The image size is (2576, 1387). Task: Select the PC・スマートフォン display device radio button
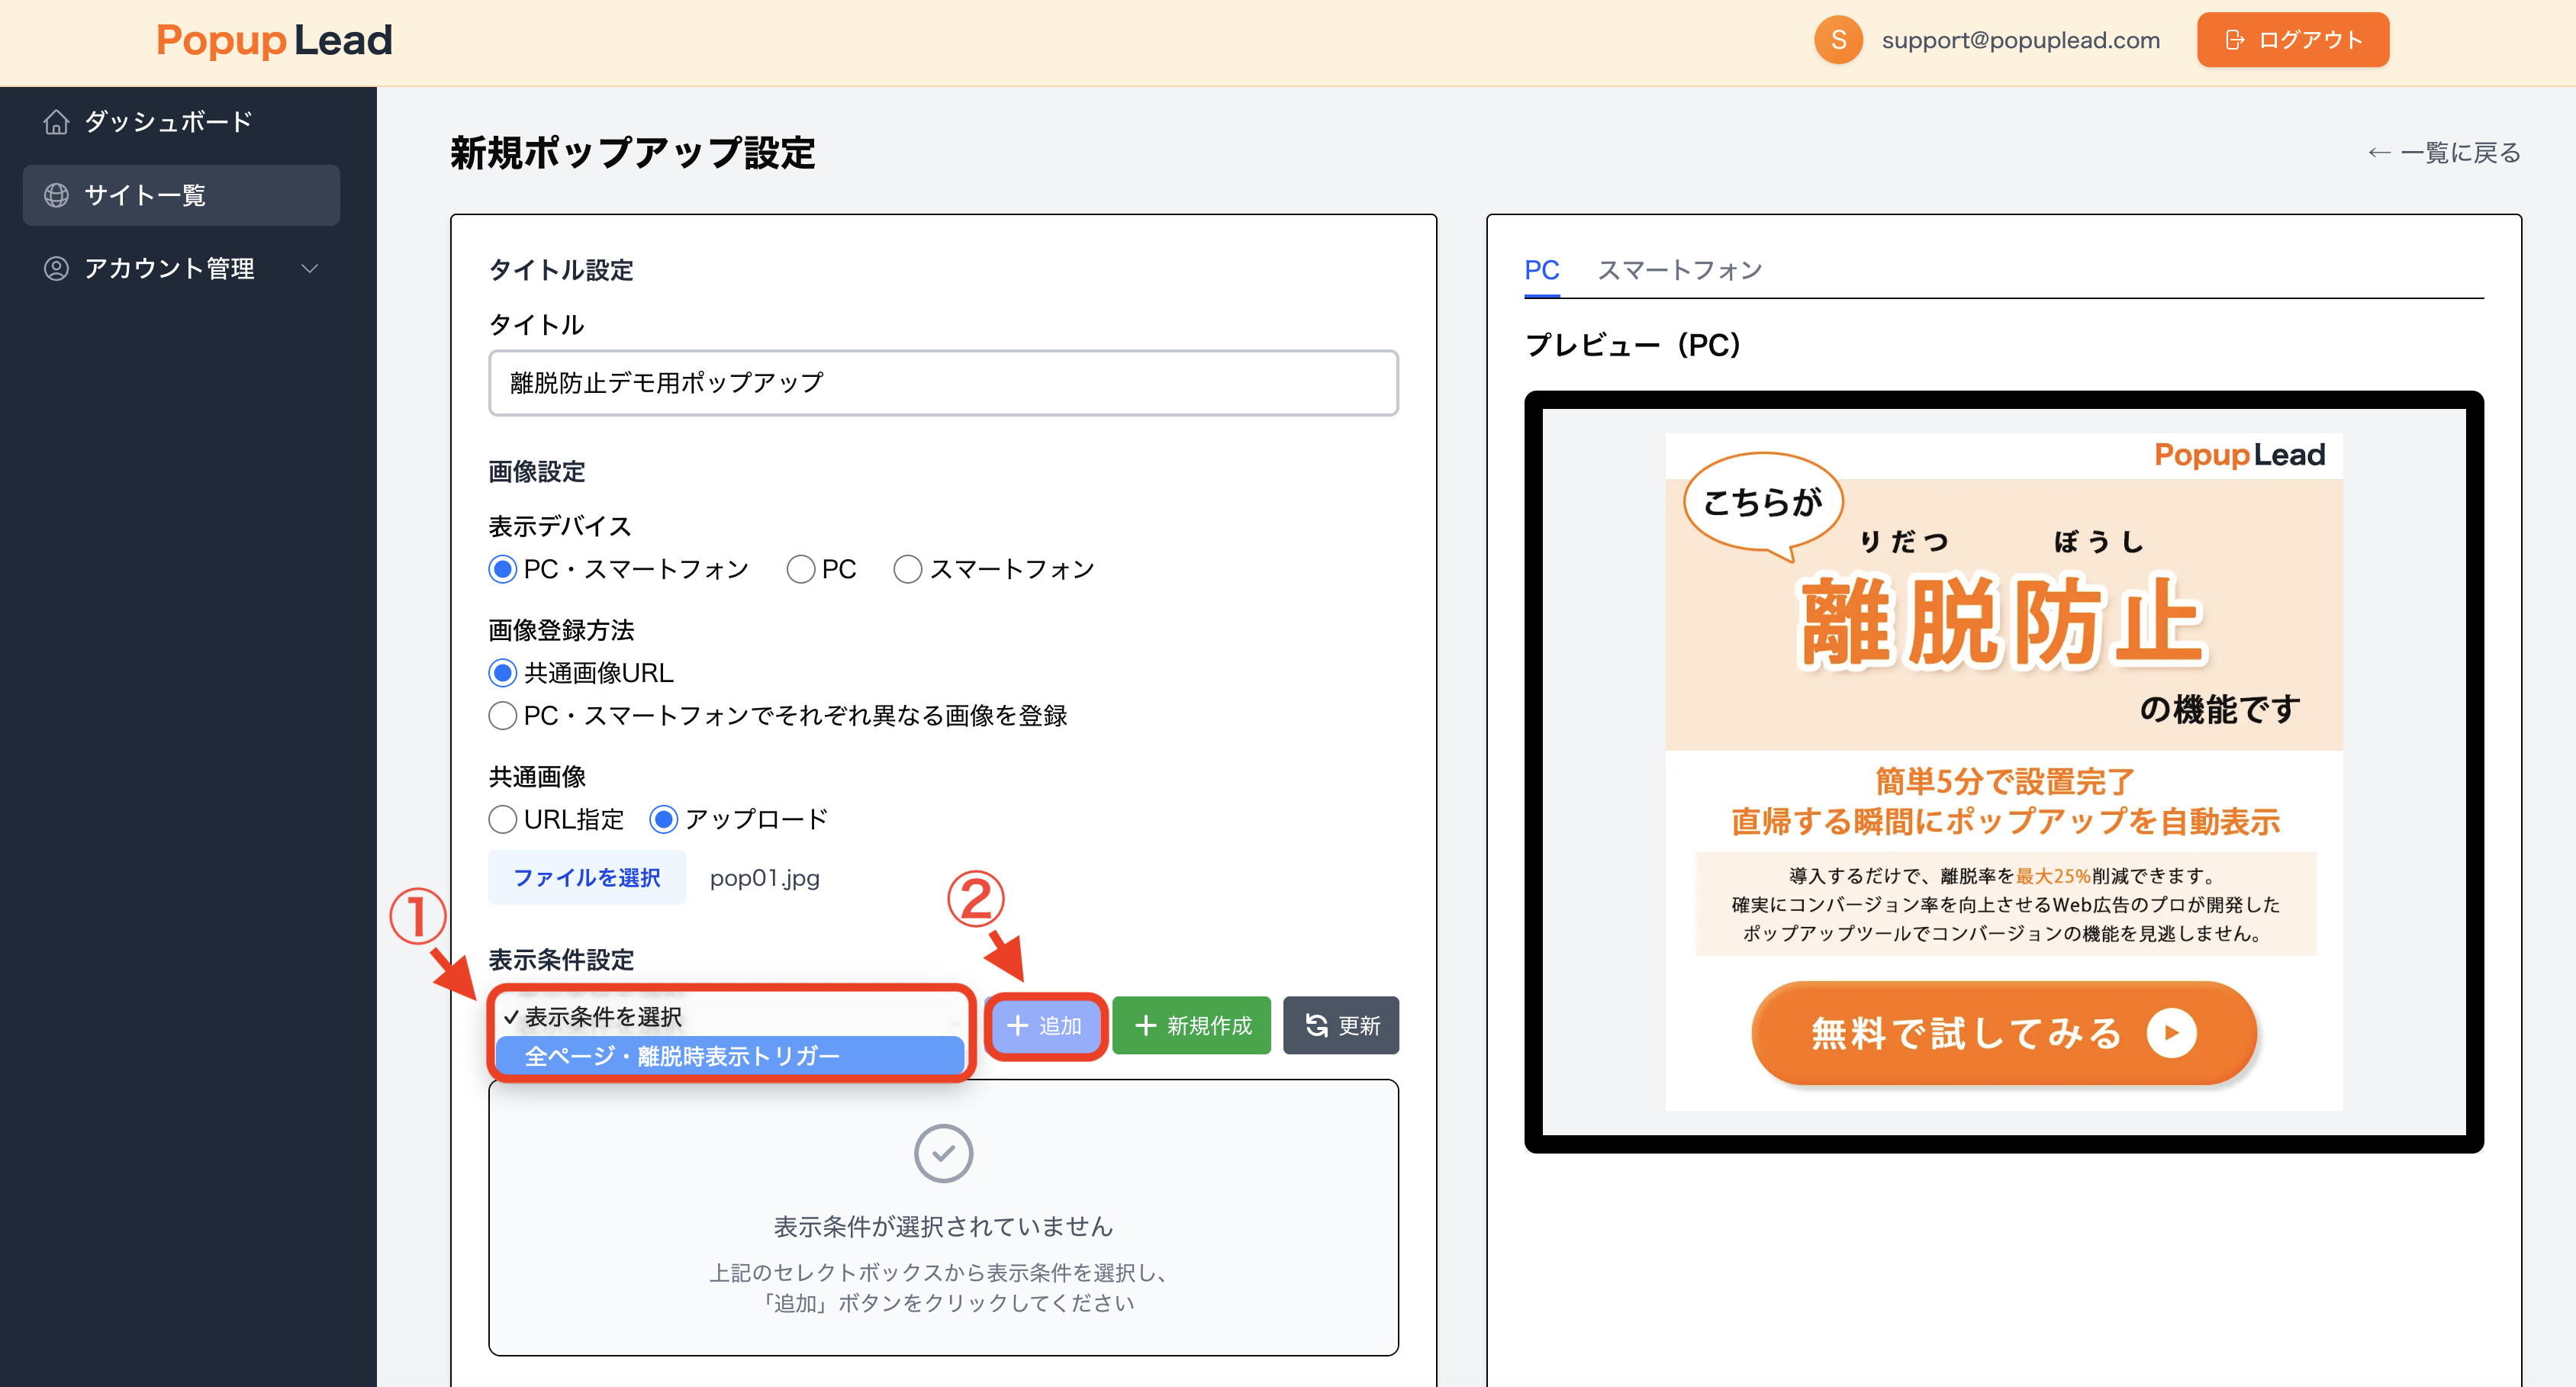click(502, 568)
